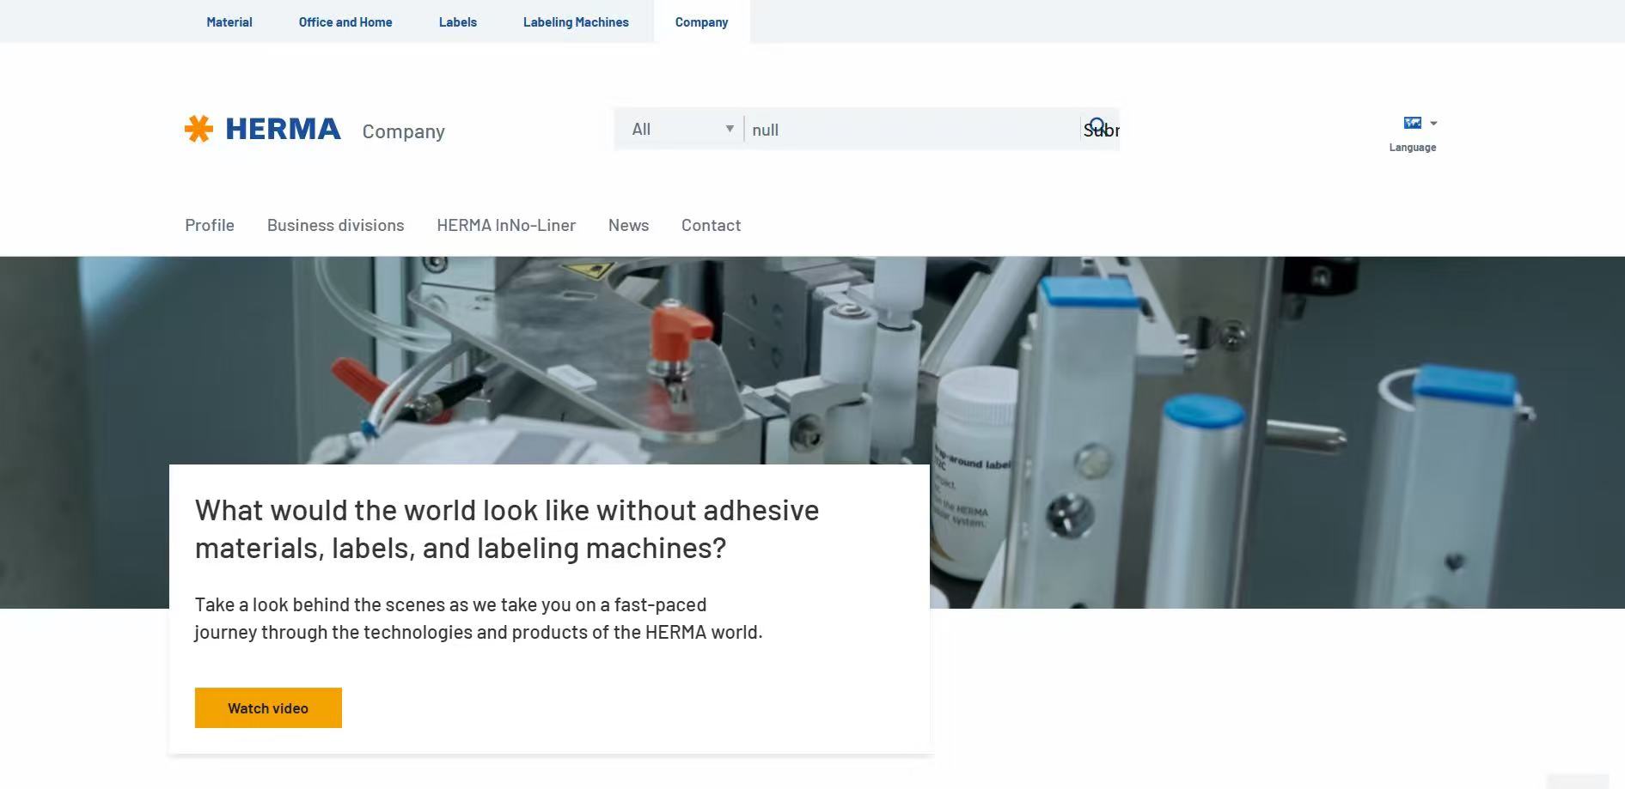Go to the Labels tab
Screen dimensions: 1625x789
pos(457,22)
